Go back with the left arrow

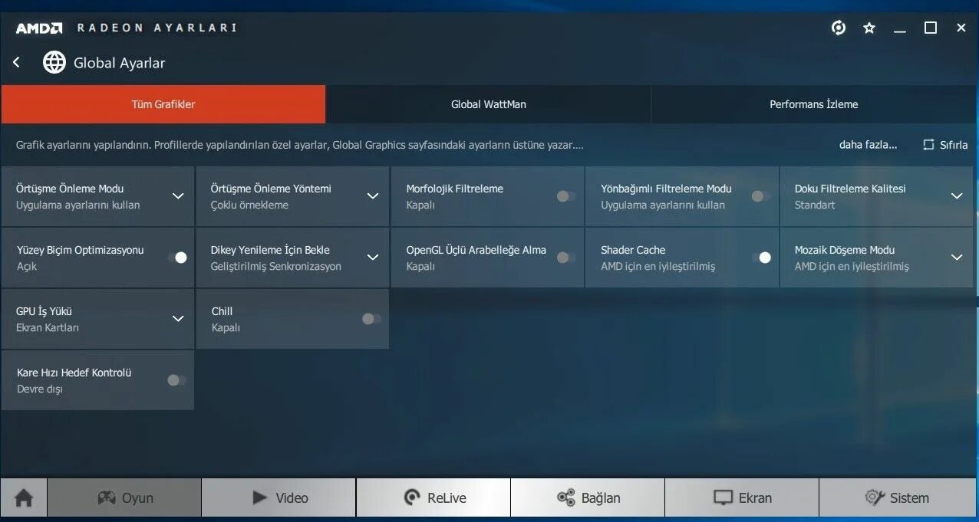tap(16, 62)
